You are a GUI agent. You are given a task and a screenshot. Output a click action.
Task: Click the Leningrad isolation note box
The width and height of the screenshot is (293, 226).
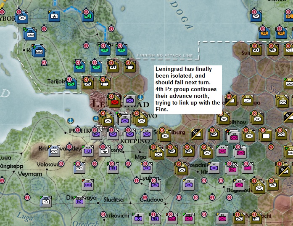coord(188,89)
